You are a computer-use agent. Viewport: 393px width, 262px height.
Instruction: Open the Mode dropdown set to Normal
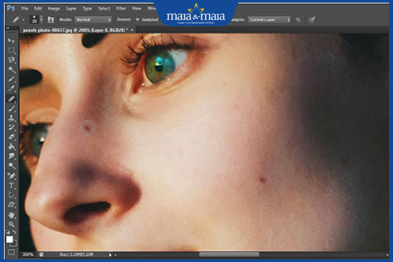click(x=93, y=20)
